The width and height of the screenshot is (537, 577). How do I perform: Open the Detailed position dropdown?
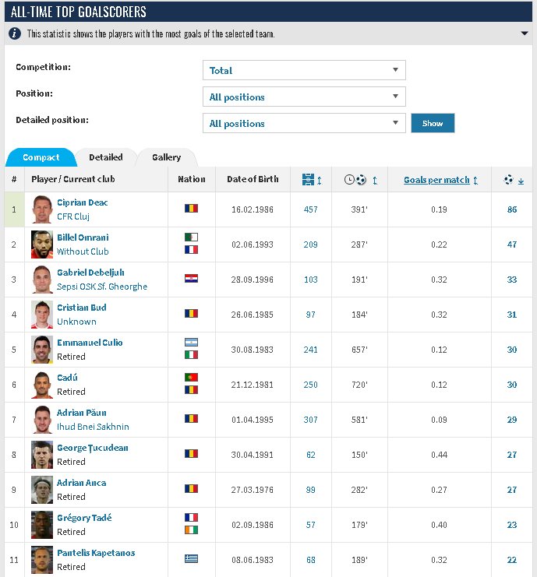pos(304,123)
